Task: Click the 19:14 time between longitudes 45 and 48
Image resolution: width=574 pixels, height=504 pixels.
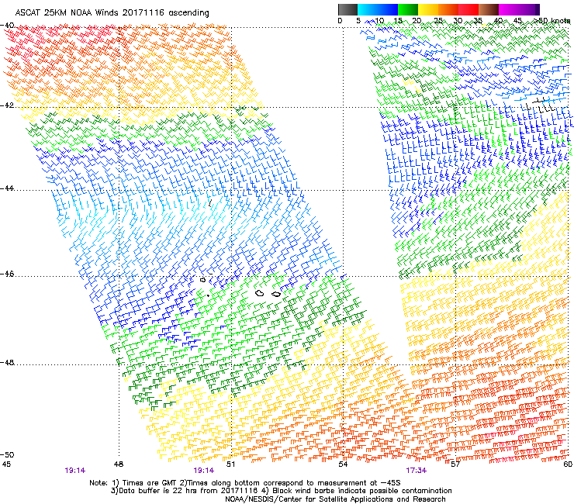Action: [75, 471]
